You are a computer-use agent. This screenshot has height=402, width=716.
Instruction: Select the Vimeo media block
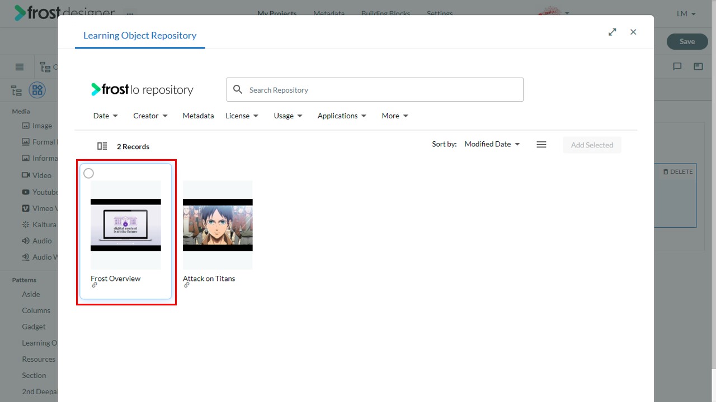click(x=39, y=208)
